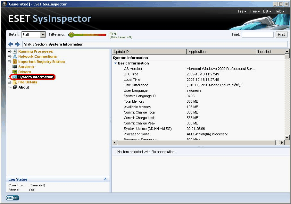Image resolution: width=291 pixels, height=204 pixels.
Task: Expand the Important Registry Entries node
Action: 9,62
